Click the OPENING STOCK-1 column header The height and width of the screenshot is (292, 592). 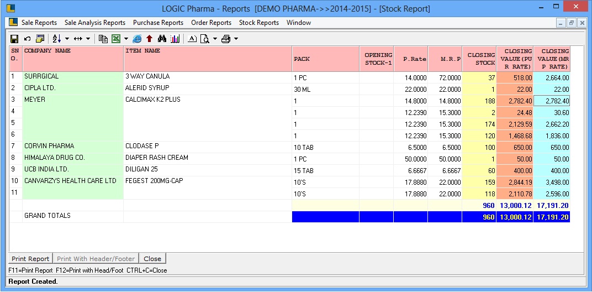coord(377,59)
